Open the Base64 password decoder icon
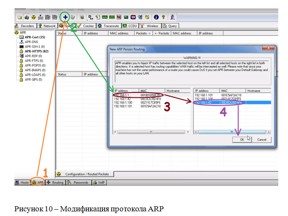Viewport: 288px width, 216px height. click(x=91, y=17)
